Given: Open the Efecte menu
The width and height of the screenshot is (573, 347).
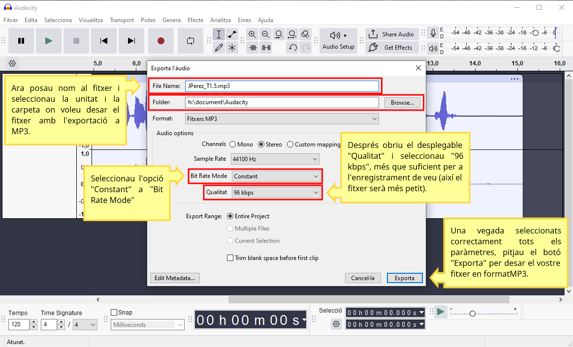Looking at the screenshot, I should [x=195, y=20].
